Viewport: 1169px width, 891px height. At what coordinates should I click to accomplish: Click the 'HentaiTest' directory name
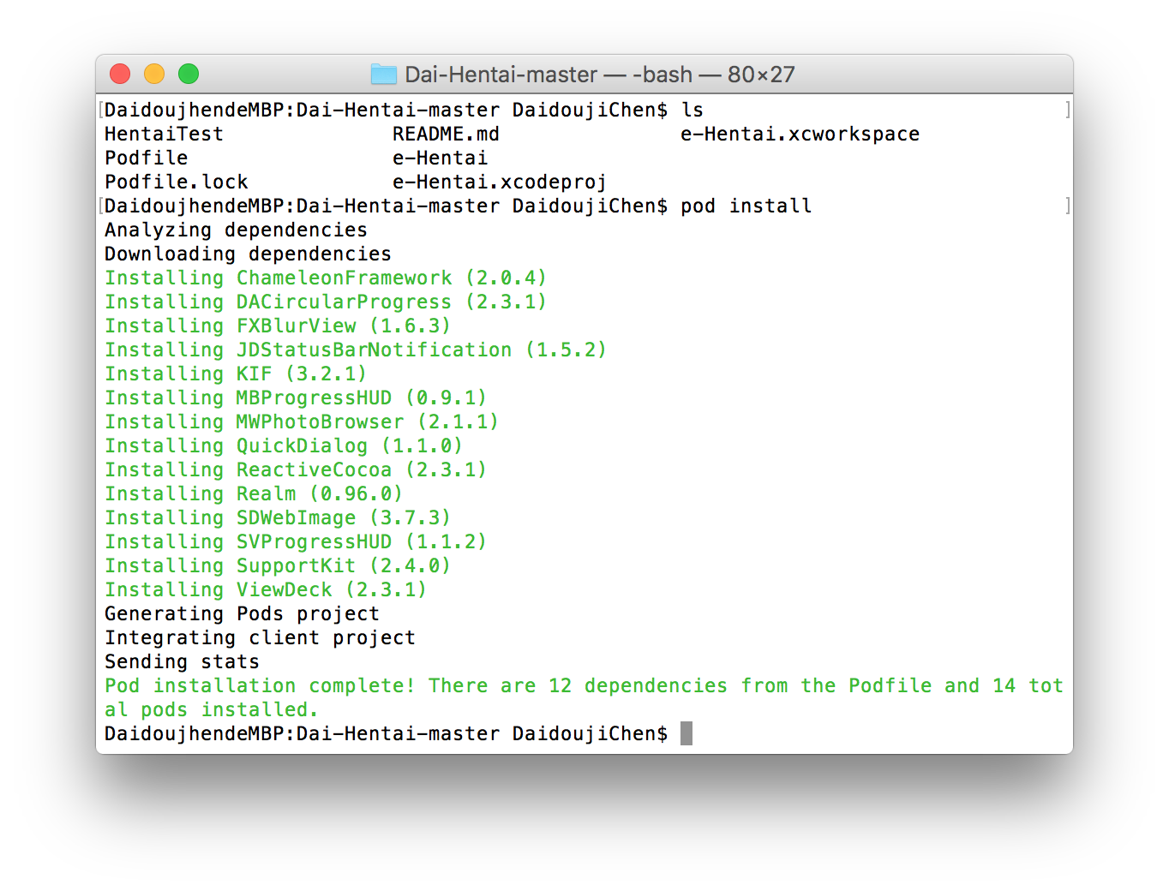point(164,135)
